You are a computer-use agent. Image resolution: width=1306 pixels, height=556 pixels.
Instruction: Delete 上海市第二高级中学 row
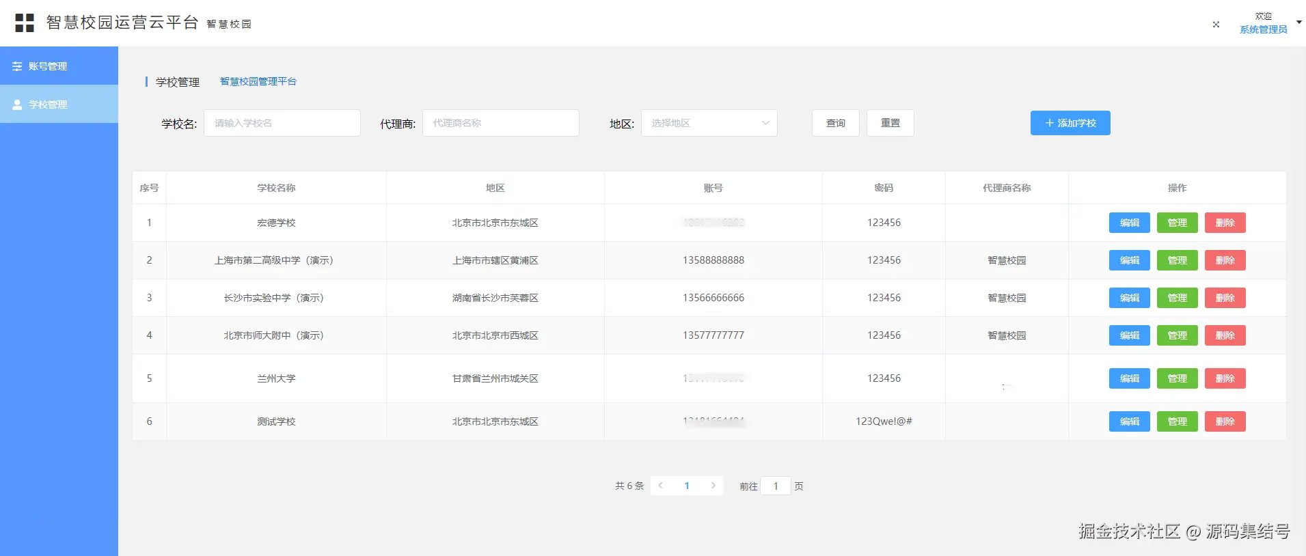1225,260
